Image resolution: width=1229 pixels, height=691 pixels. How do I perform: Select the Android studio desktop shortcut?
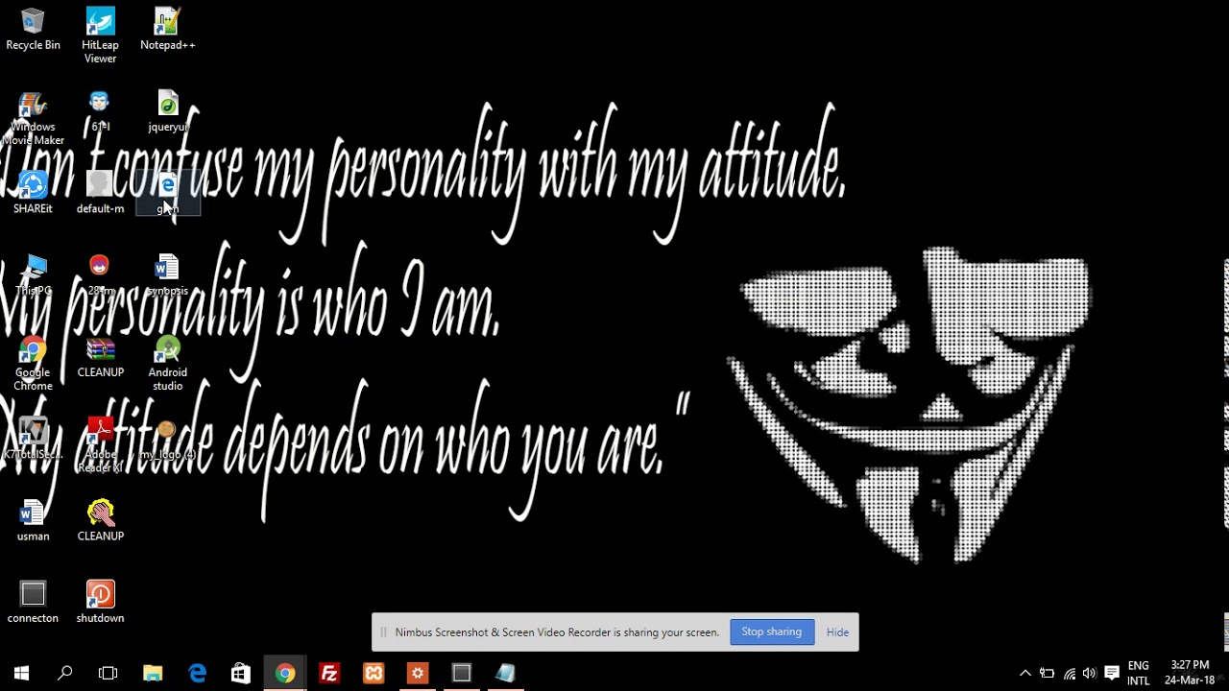[x=168, y=364]
